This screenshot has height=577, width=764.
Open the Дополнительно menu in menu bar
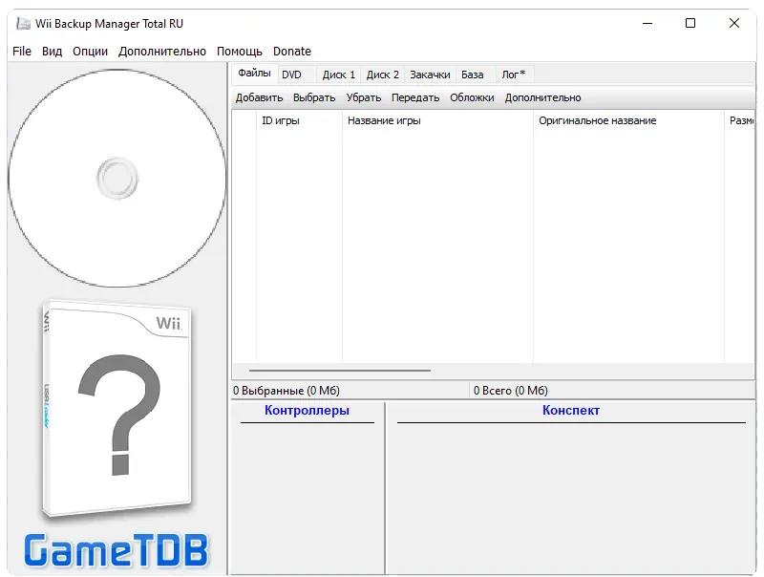(162, 52)
